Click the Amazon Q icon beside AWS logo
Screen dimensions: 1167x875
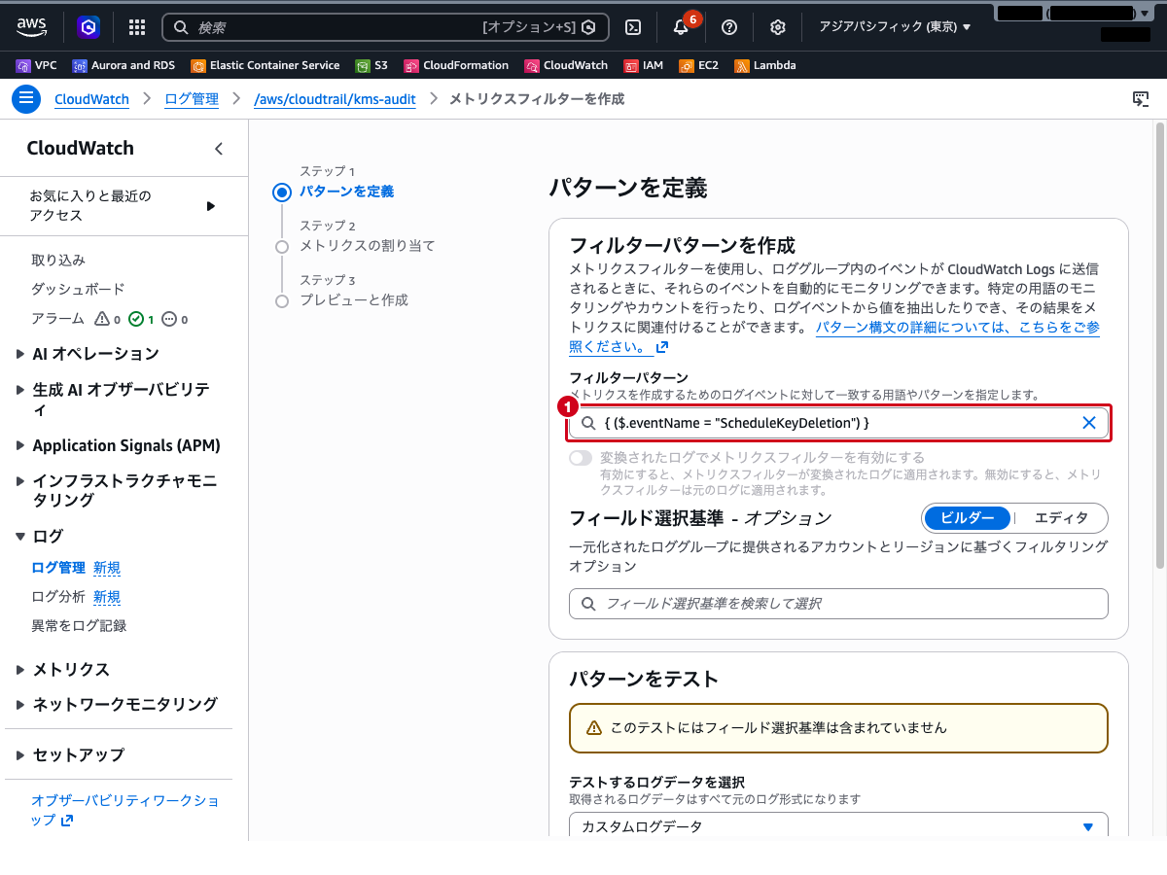point(88,27)
